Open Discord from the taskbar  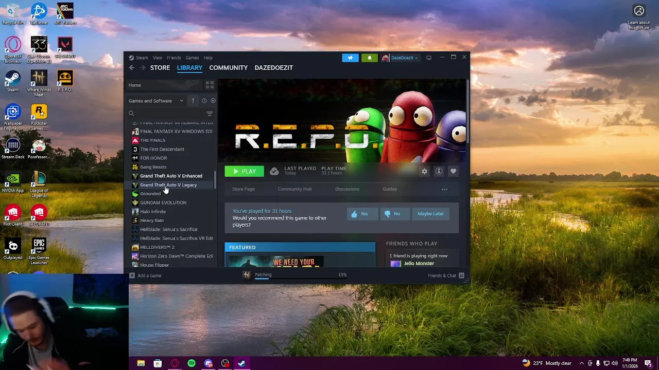(x=208, y=363)
